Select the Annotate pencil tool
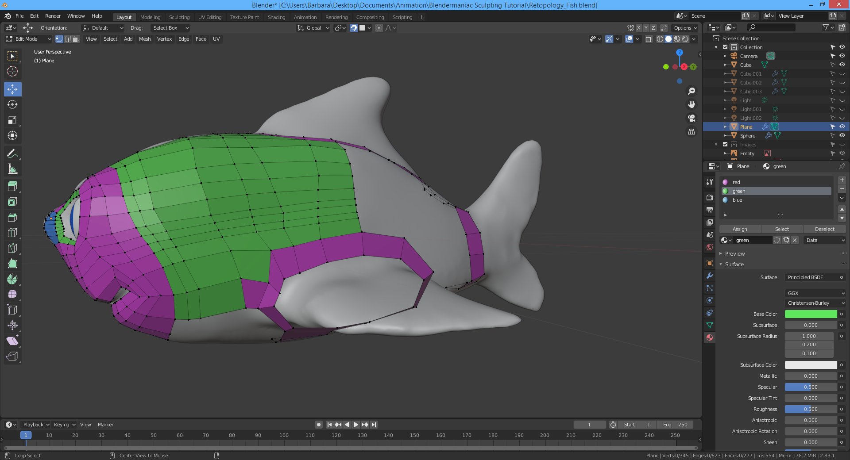The width and height of the screenshot is (850, 460). point(12,153)
